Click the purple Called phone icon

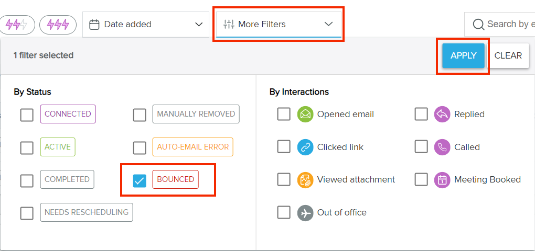coord(442,147)
